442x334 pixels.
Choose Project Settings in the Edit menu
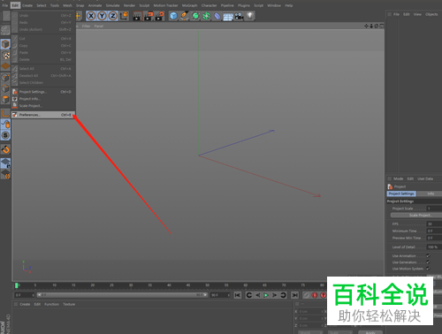pyautogui.click(x=43, y=92)
